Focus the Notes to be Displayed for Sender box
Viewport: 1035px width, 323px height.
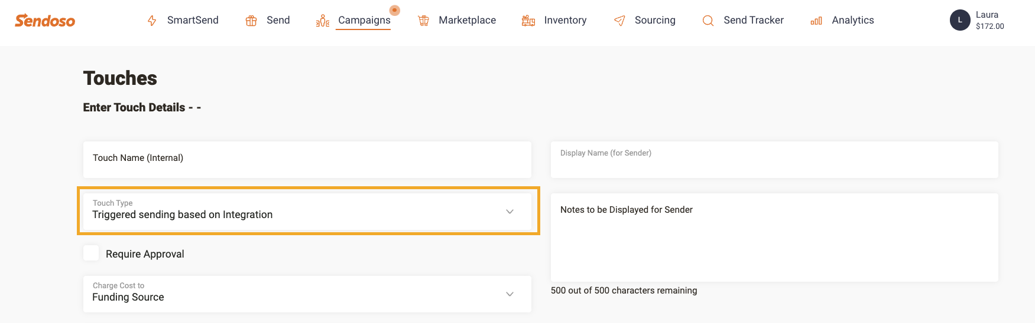774,238
